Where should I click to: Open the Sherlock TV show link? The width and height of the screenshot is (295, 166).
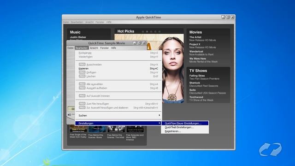195,83
